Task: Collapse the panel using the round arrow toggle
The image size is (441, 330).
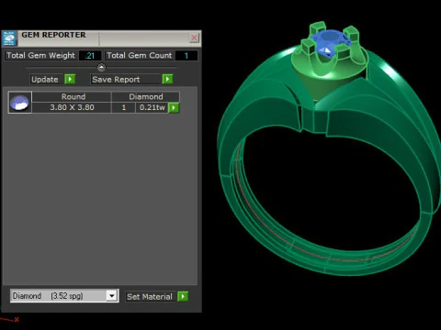Action: pos(101,67)
